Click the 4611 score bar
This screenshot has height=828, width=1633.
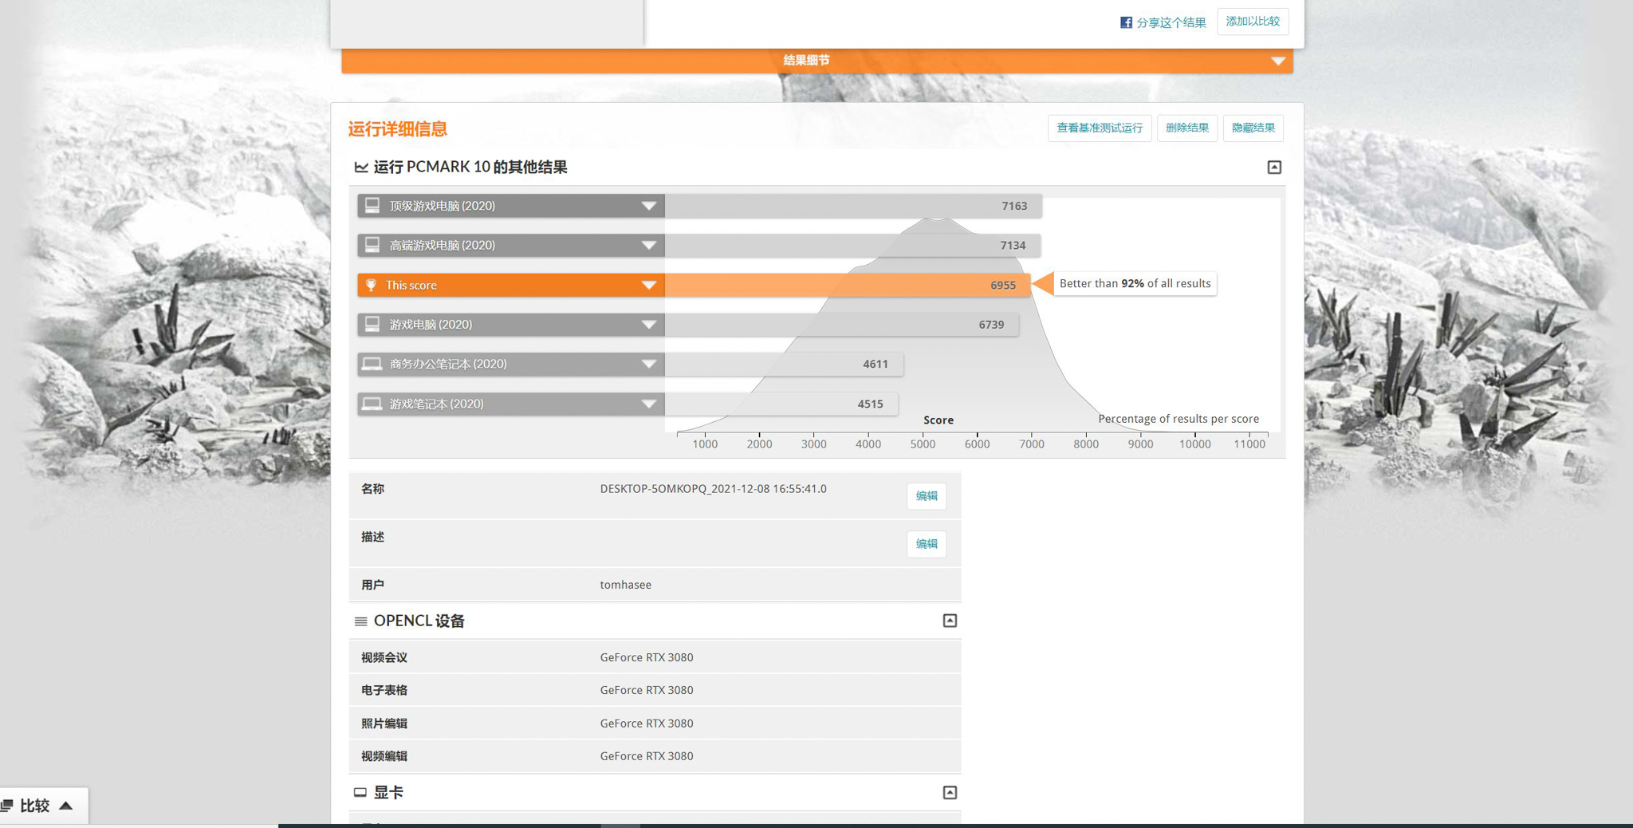(784, 365)
